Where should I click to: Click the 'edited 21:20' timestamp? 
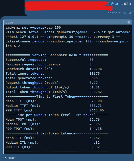click(x=117, y=13)
